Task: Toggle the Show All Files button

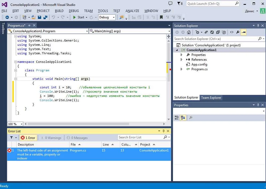Action: [x=224, y=32]
